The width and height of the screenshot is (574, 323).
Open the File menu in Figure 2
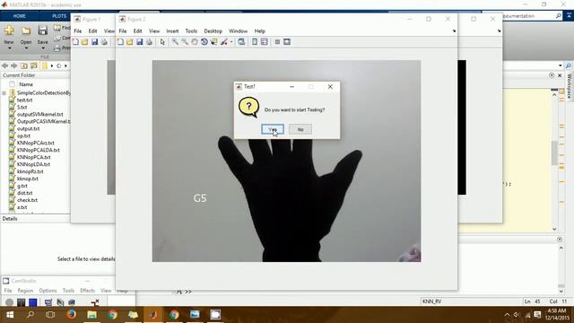[123, 31]
